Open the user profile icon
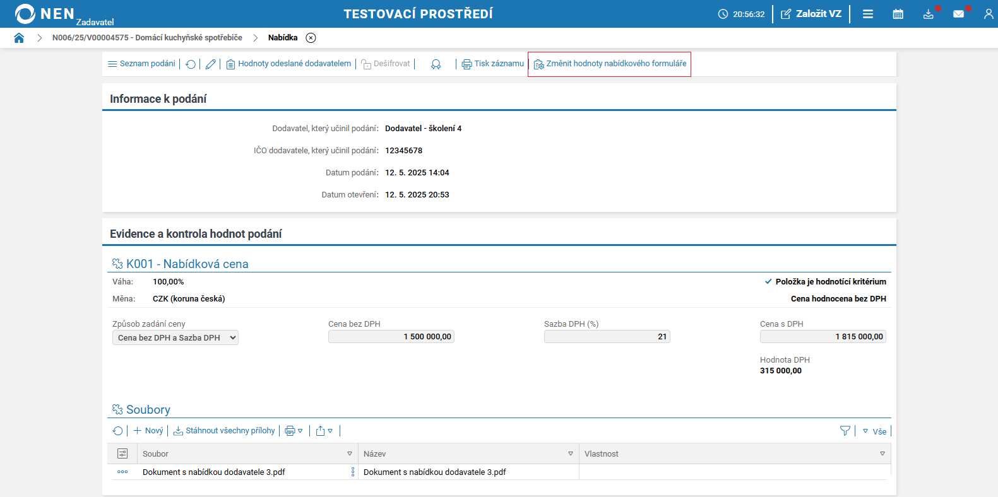 click(x=988, y=14)
